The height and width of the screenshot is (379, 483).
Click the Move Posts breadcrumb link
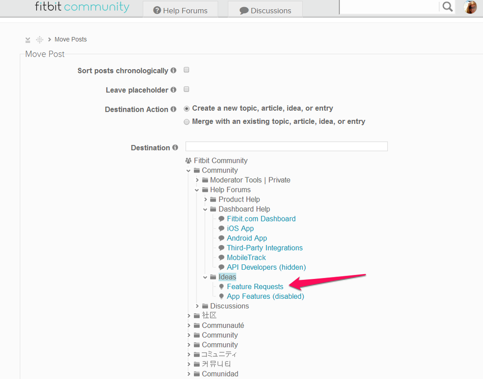[71, 40]
